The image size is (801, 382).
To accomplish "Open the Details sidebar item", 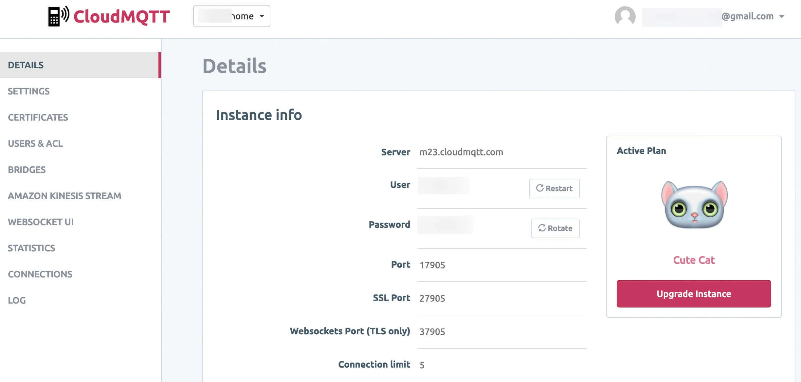I will click(x=80, y=65).
